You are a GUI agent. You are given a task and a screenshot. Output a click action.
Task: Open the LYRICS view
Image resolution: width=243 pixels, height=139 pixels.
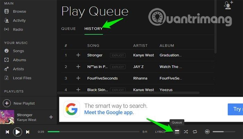[160, 132]
